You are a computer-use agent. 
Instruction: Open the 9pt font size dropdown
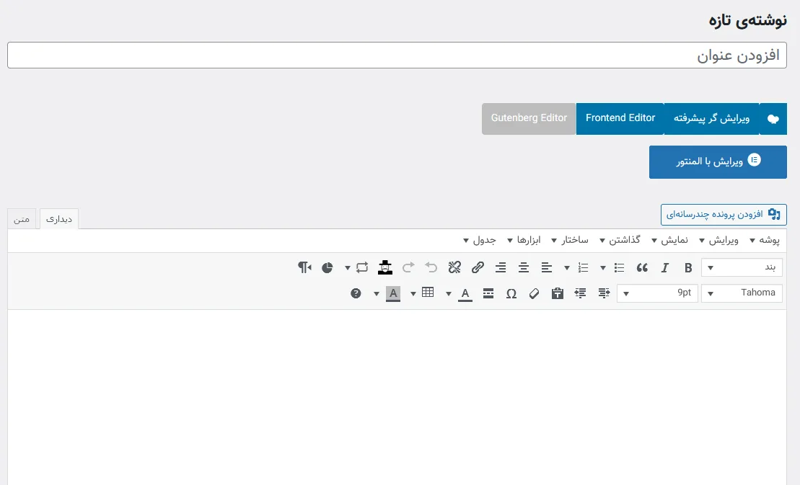click(x=657, y=293)
